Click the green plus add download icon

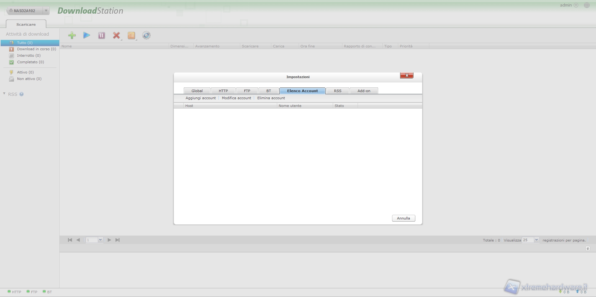pyautogui.click(x=72, y=35)
